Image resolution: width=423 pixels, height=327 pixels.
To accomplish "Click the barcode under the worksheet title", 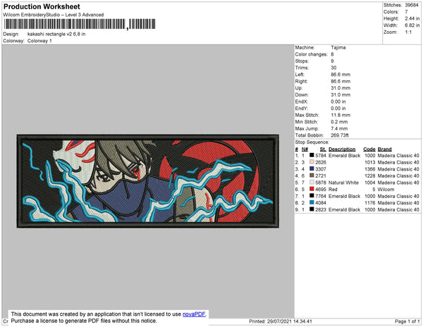I will tap(80, 24).
